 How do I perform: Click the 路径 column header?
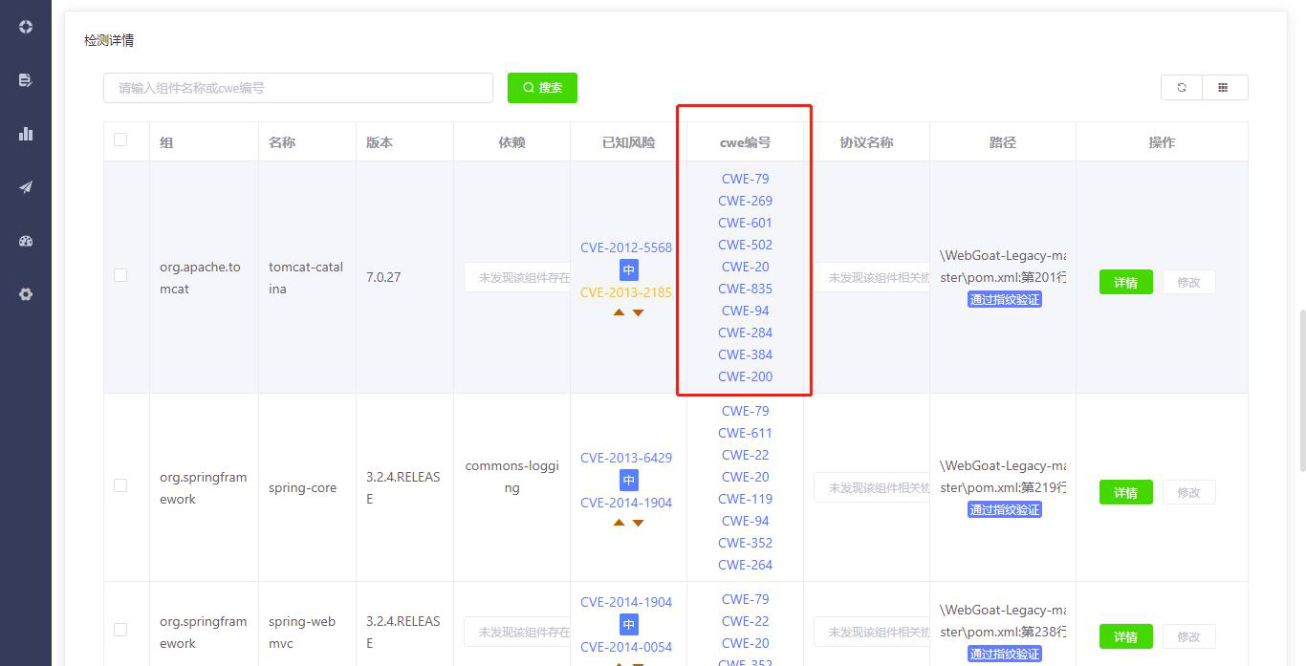tap(1003, 142)
